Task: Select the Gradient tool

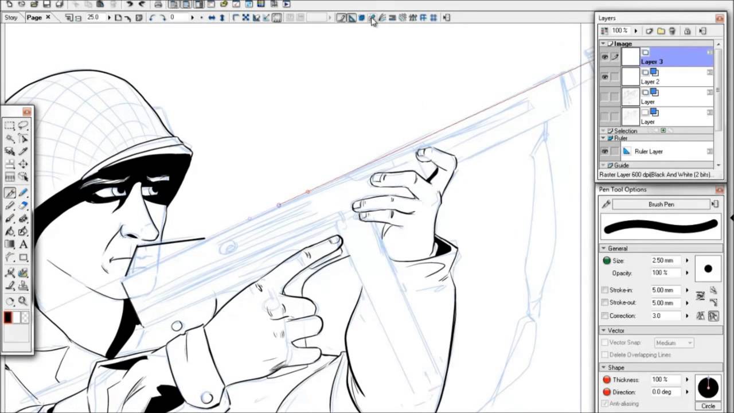Action: [10, 245]
